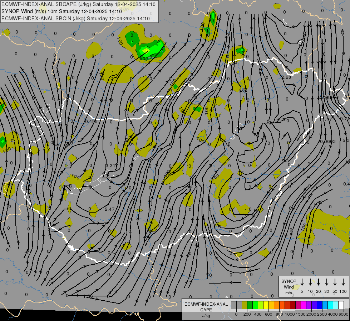The width and height of the screenshot is (350, 321).
Task: Pick the white swatch ending the CAPE legend
Action: click(341, 305)
